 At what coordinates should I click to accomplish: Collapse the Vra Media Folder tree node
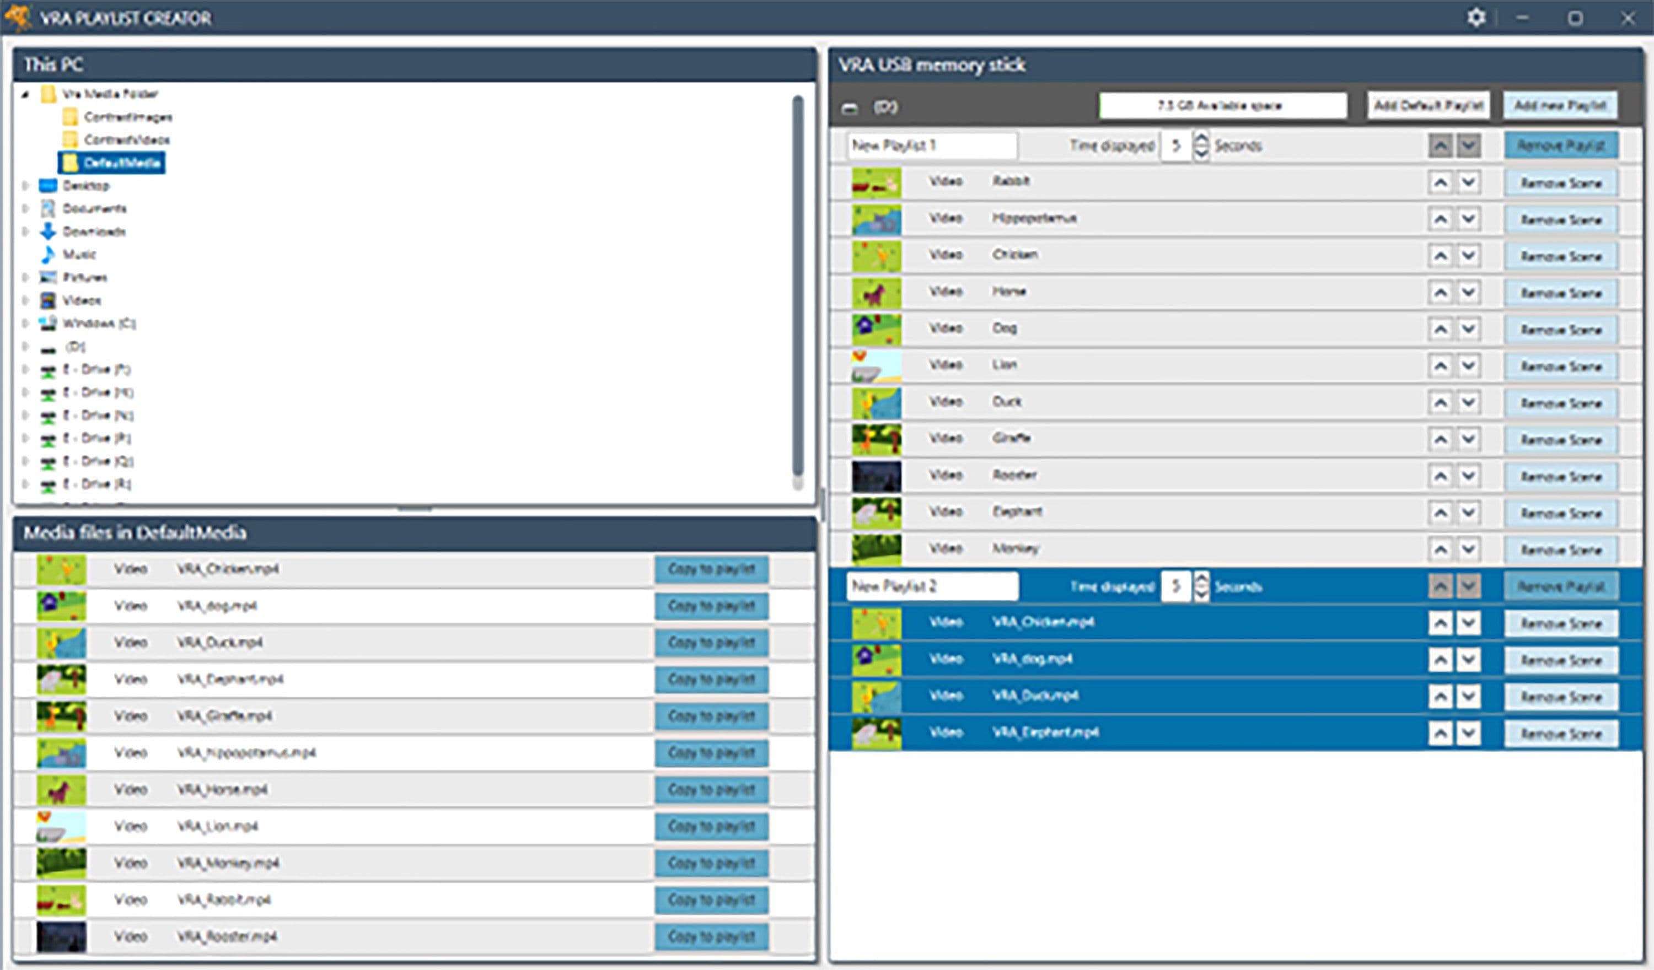coord(25,94)
